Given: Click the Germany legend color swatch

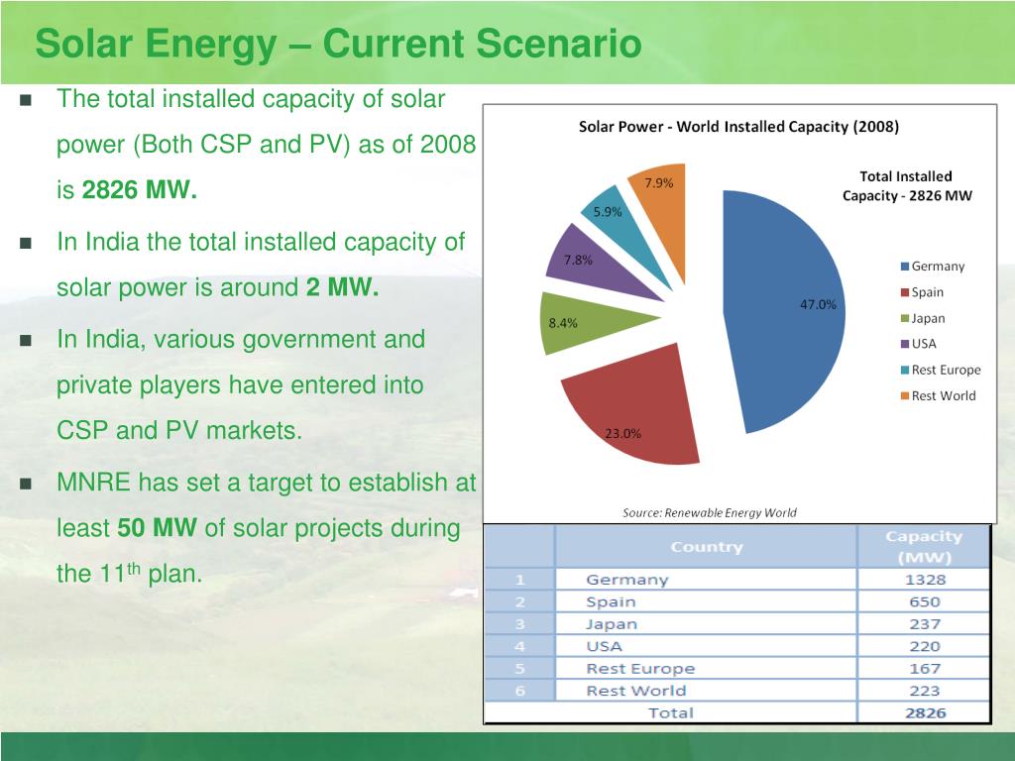Looking at the screenshot, I should pos(905,267).
